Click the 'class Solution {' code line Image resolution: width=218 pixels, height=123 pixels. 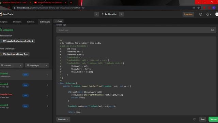pyautogui.click(x=67, y=83)
